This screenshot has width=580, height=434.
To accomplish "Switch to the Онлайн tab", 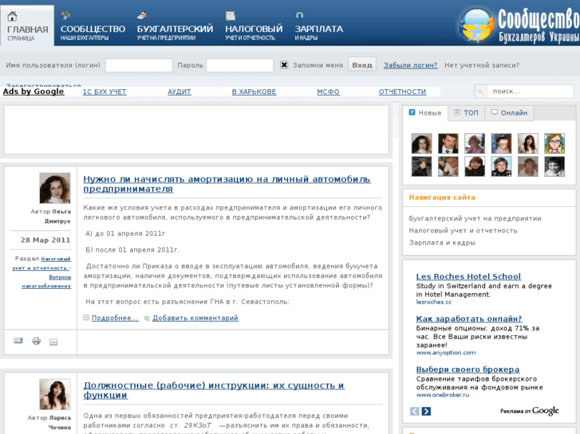I will coord(509,113).
